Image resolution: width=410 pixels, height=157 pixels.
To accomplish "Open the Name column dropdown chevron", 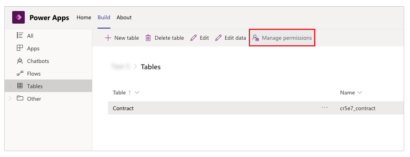I will [x=360, y=92].
